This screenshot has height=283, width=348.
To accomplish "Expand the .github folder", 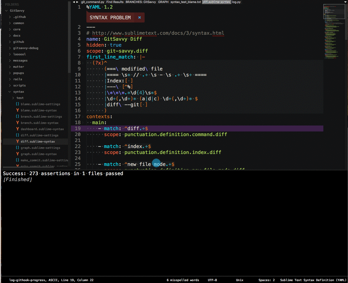I will point(10,17).
